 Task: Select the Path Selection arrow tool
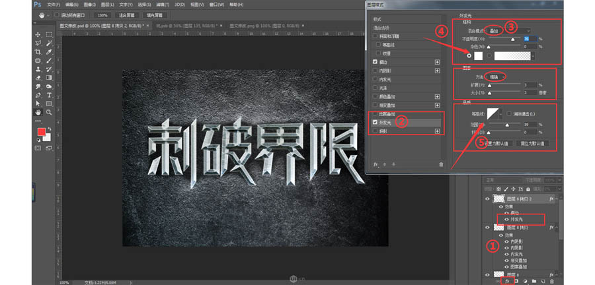(38, 104)
